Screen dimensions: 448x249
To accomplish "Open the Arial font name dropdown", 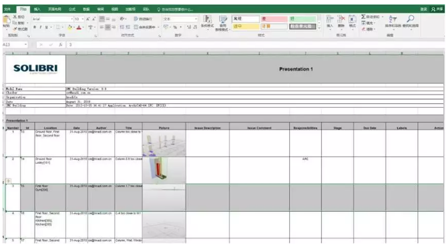I will point(71,19).
